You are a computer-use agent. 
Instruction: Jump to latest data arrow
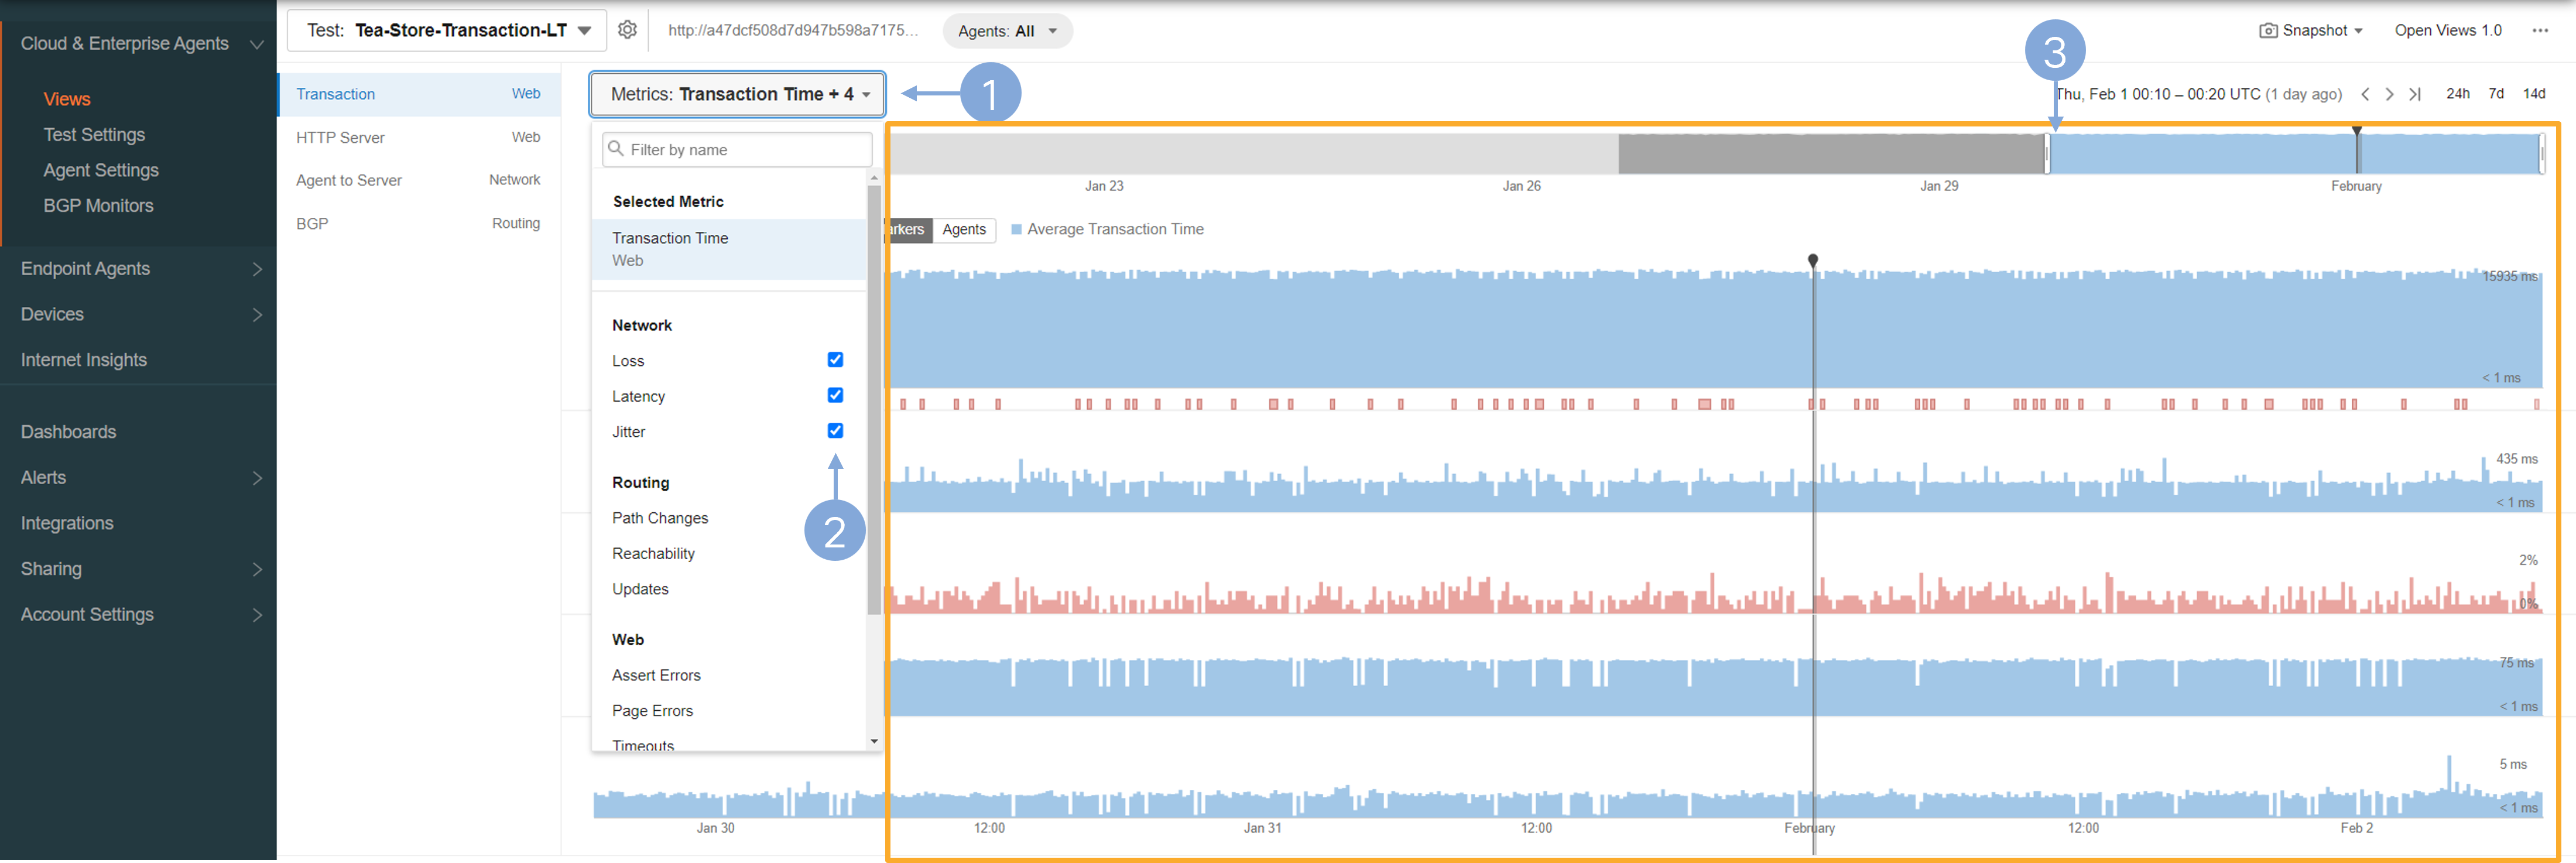pyautogui.click(x=2415, y=94)
